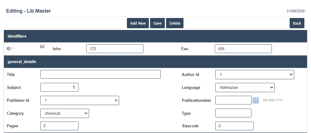The height and width of the screenshot is (133, 311).
Task: Click into the Ean text field
Action: [x=243, y=49]
